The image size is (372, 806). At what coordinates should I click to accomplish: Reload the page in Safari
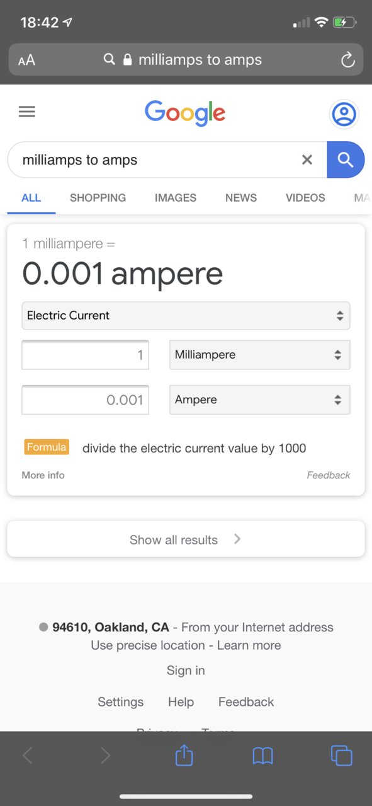pyautogui.click(x=347, y=60)
